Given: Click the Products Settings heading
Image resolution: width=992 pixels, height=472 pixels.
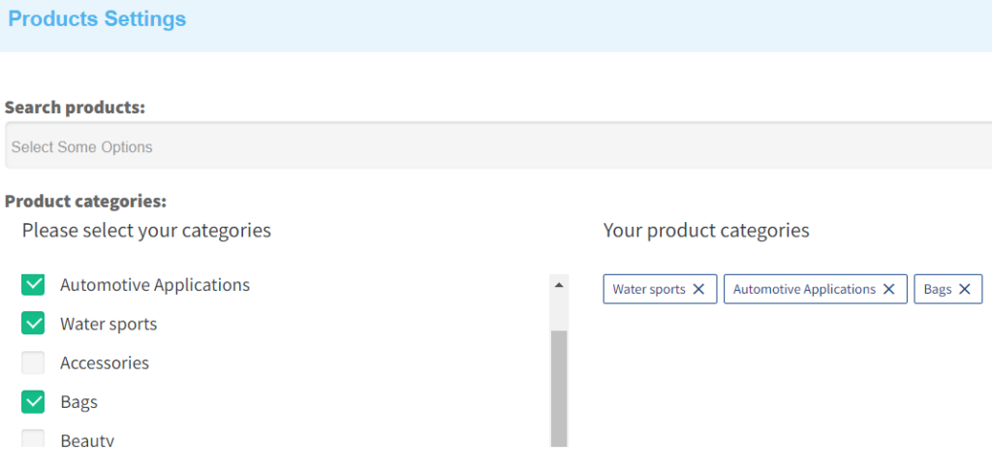Looking at the screenshot, I should (x=97, y=18).
